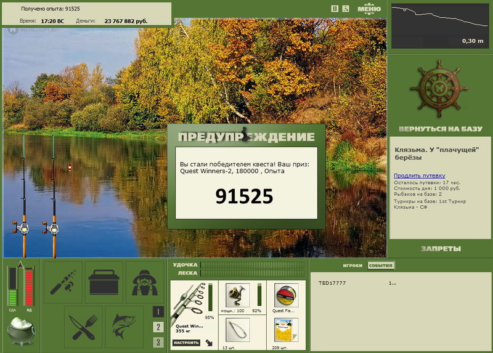Click the ЛЕСКА tension bar
Screen dimensions: 493x353
[x=253, y=273]
